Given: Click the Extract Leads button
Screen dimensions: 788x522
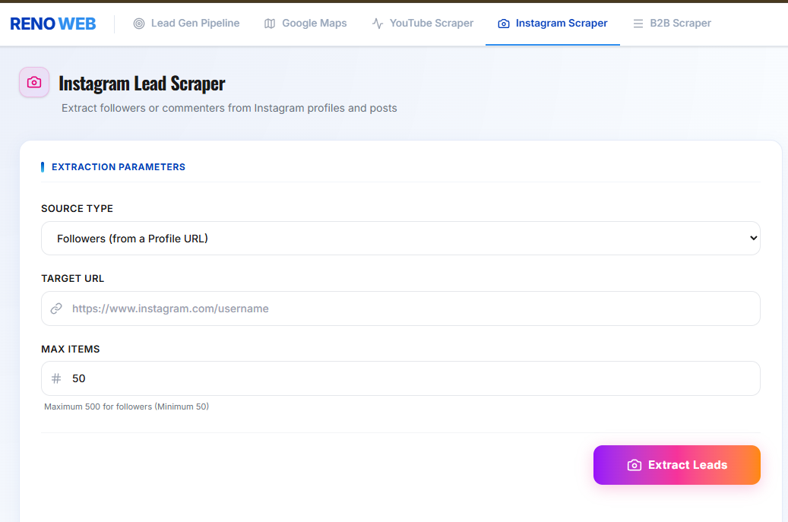Looking at the screenshot, I should click(x=677, y=465).
